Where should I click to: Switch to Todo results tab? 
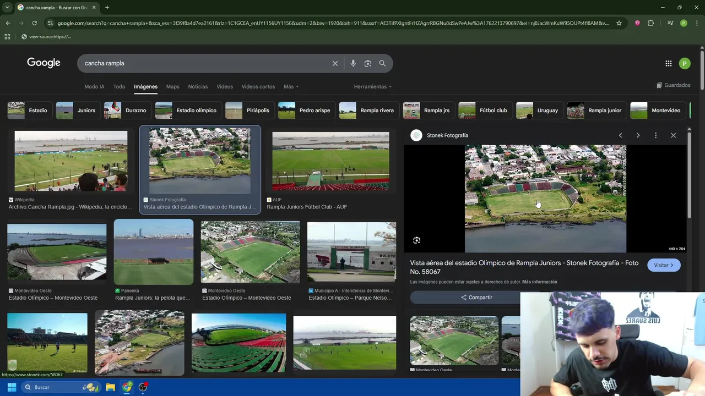(x=119, y=87)
